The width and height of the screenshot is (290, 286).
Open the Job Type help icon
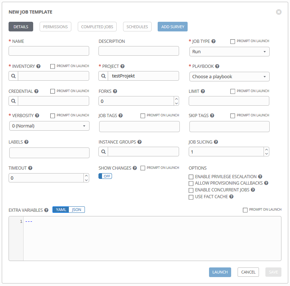coord(213,41)
